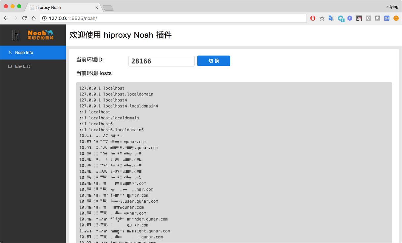
Task: Click hosts line '::1 localhost.localdomain'
Action: pos(109,118)
